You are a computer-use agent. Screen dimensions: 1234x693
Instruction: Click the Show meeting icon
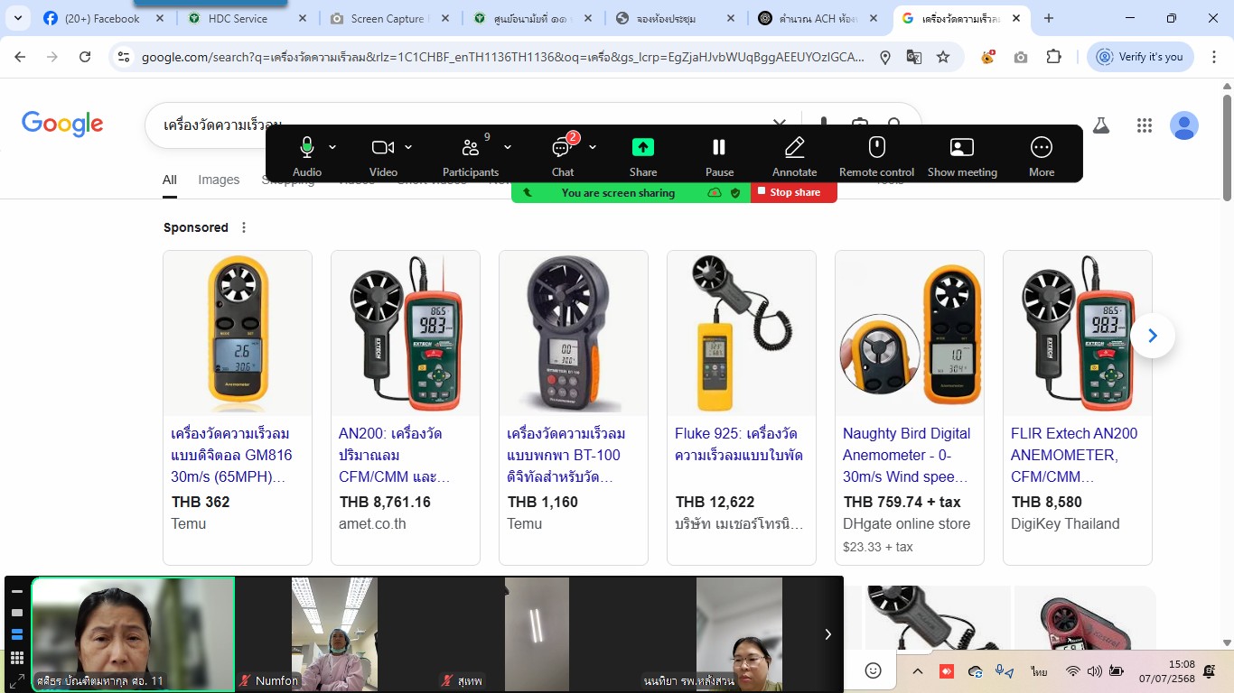962,148
